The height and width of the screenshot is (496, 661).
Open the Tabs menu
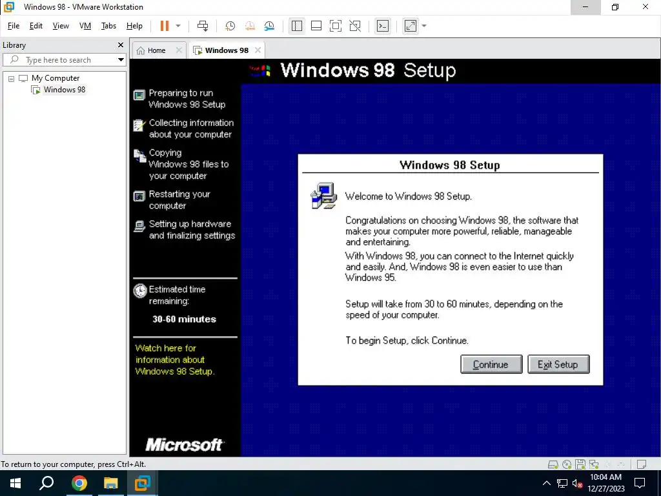pos(108,26)
